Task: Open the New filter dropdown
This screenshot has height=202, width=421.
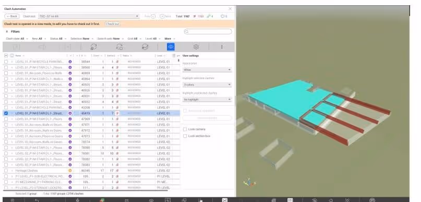Action: [x=39, y=39]
